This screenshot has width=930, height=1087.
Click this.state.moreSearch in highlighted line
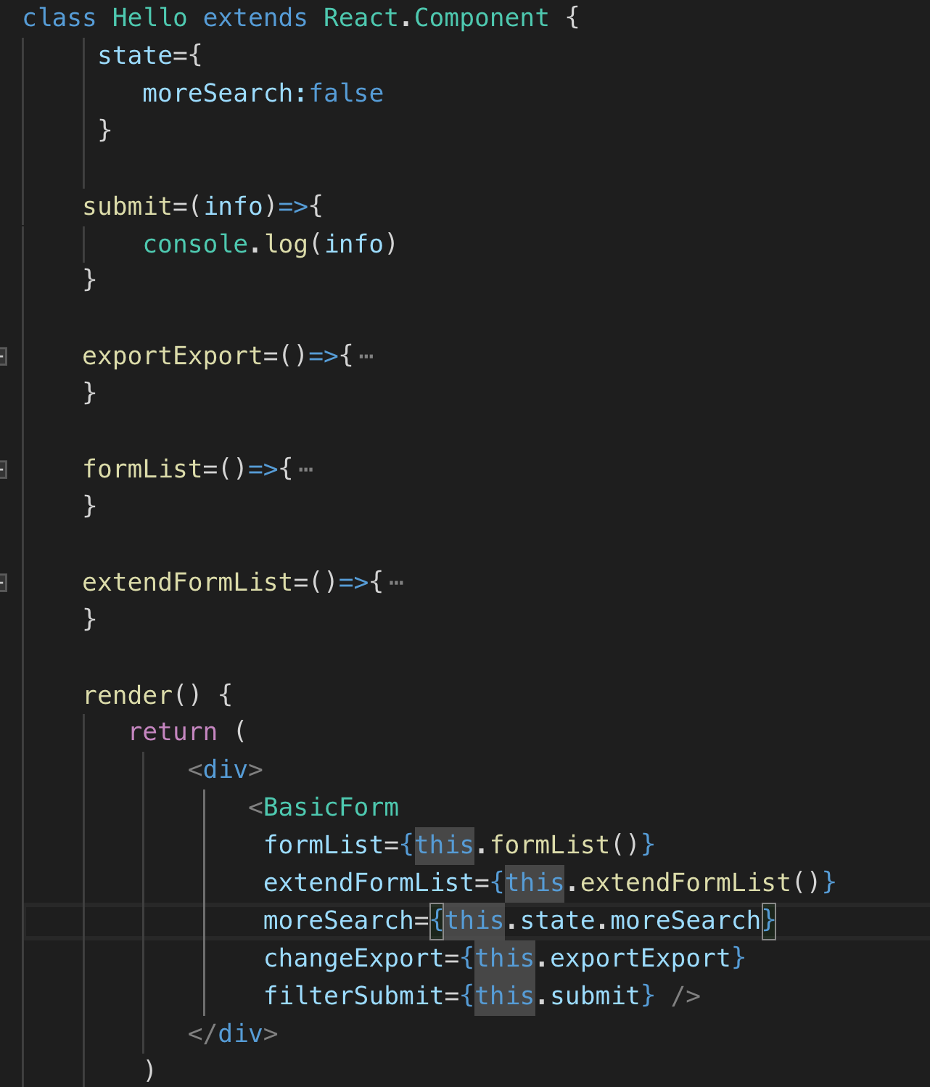pyautogui.click(x=602, y=920)
